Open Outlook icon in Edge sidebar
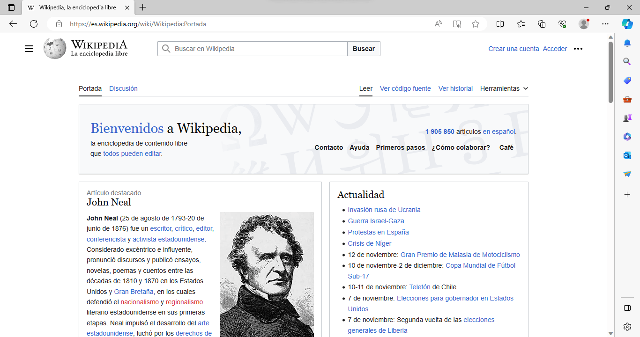The width and height of the screenshot is (640, 337). 627,155
